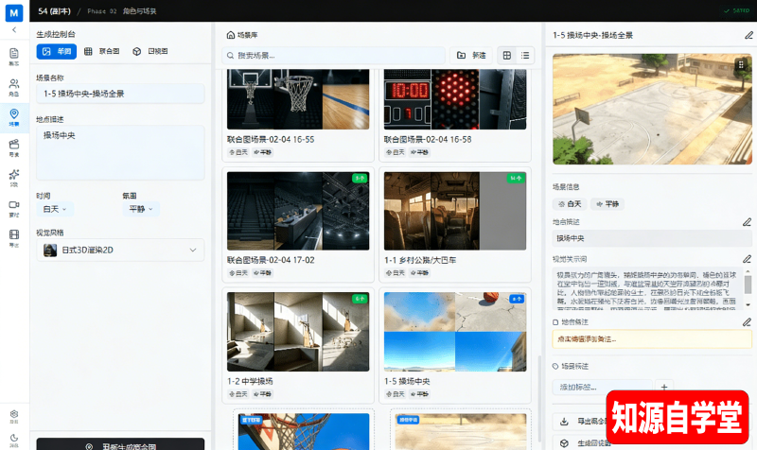The width and height of the screenshot is (757, 450).
Task: Click the basketball court preview image
Action: click(652, 109)
